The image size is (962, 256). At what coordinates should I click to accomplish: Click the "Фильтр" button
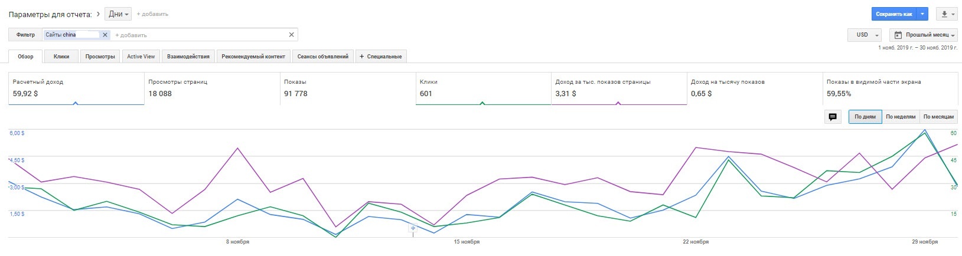25,35
